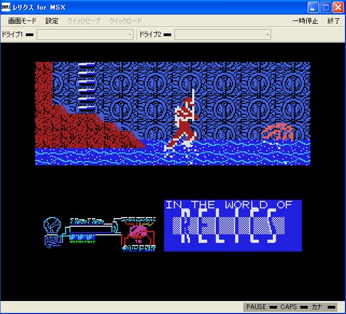Open the 画面モード menu
This screenshot has height=314, width=346.
click(22, 21)
